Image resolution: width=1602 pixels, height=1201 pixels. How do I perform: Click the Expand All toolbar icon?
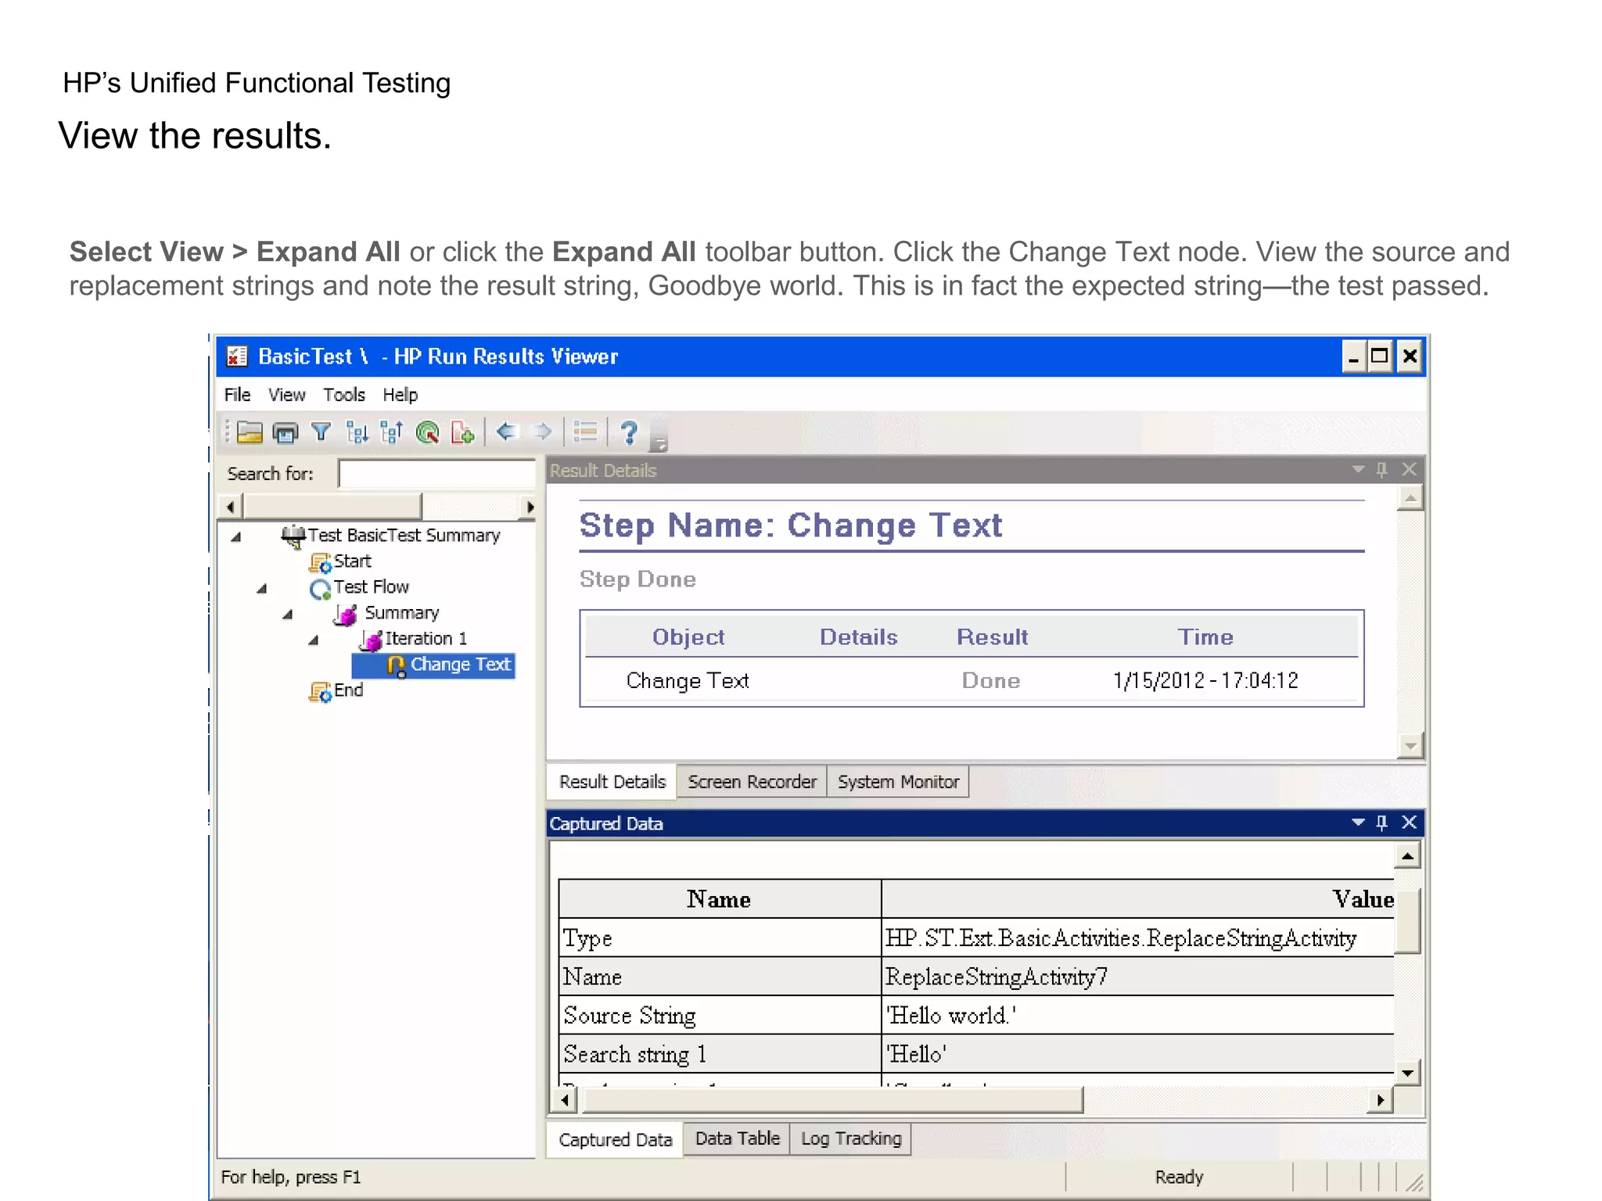[x=357, y=432]
